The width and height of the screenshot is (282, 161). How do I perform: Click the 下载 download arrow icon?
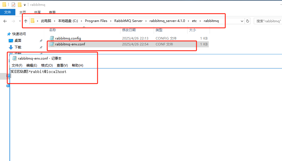pos(11,47)
